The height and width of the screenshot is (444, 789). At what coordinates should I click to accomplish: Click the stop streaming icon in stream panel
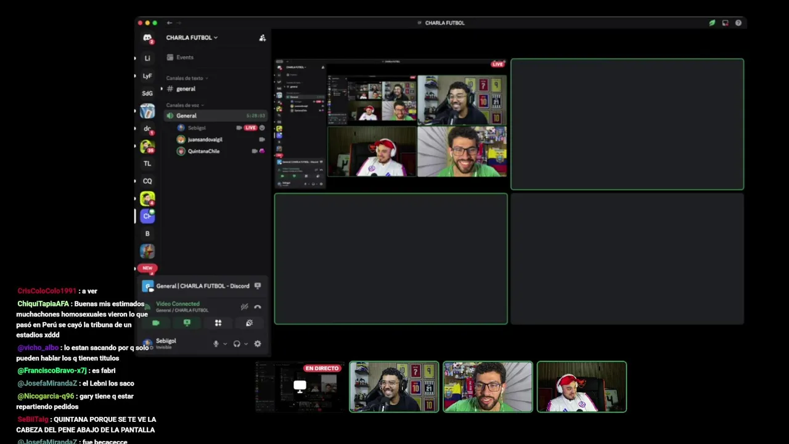pos(258,286)
